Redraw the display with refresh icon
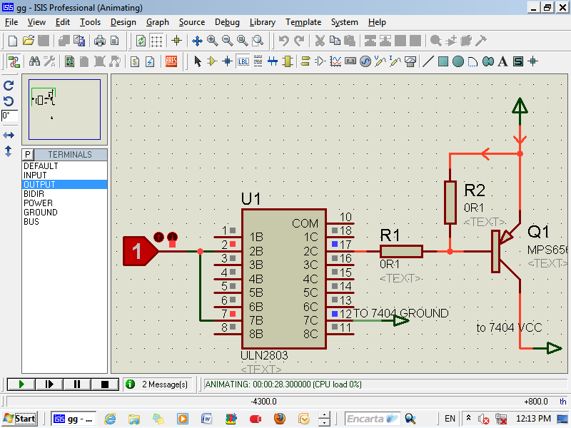The height and width of the screenshot is (428, 571). point(141,41)
